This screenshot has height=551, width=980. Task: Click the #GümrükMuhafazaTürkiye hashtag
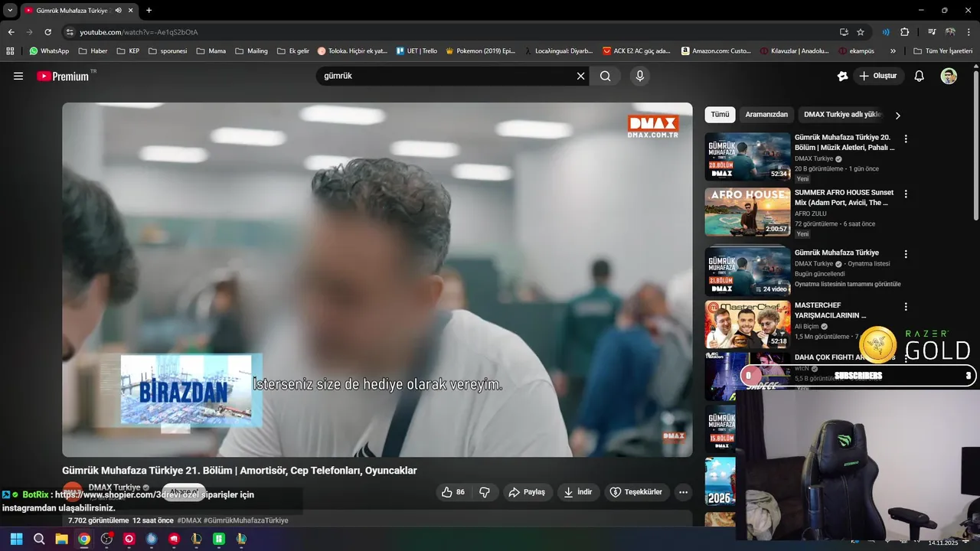pyautogui.click(x=246, y=520)
